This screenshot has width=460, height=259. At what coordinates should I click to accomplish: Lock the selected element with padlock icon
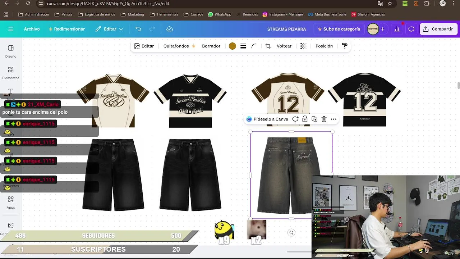point(305,119)
